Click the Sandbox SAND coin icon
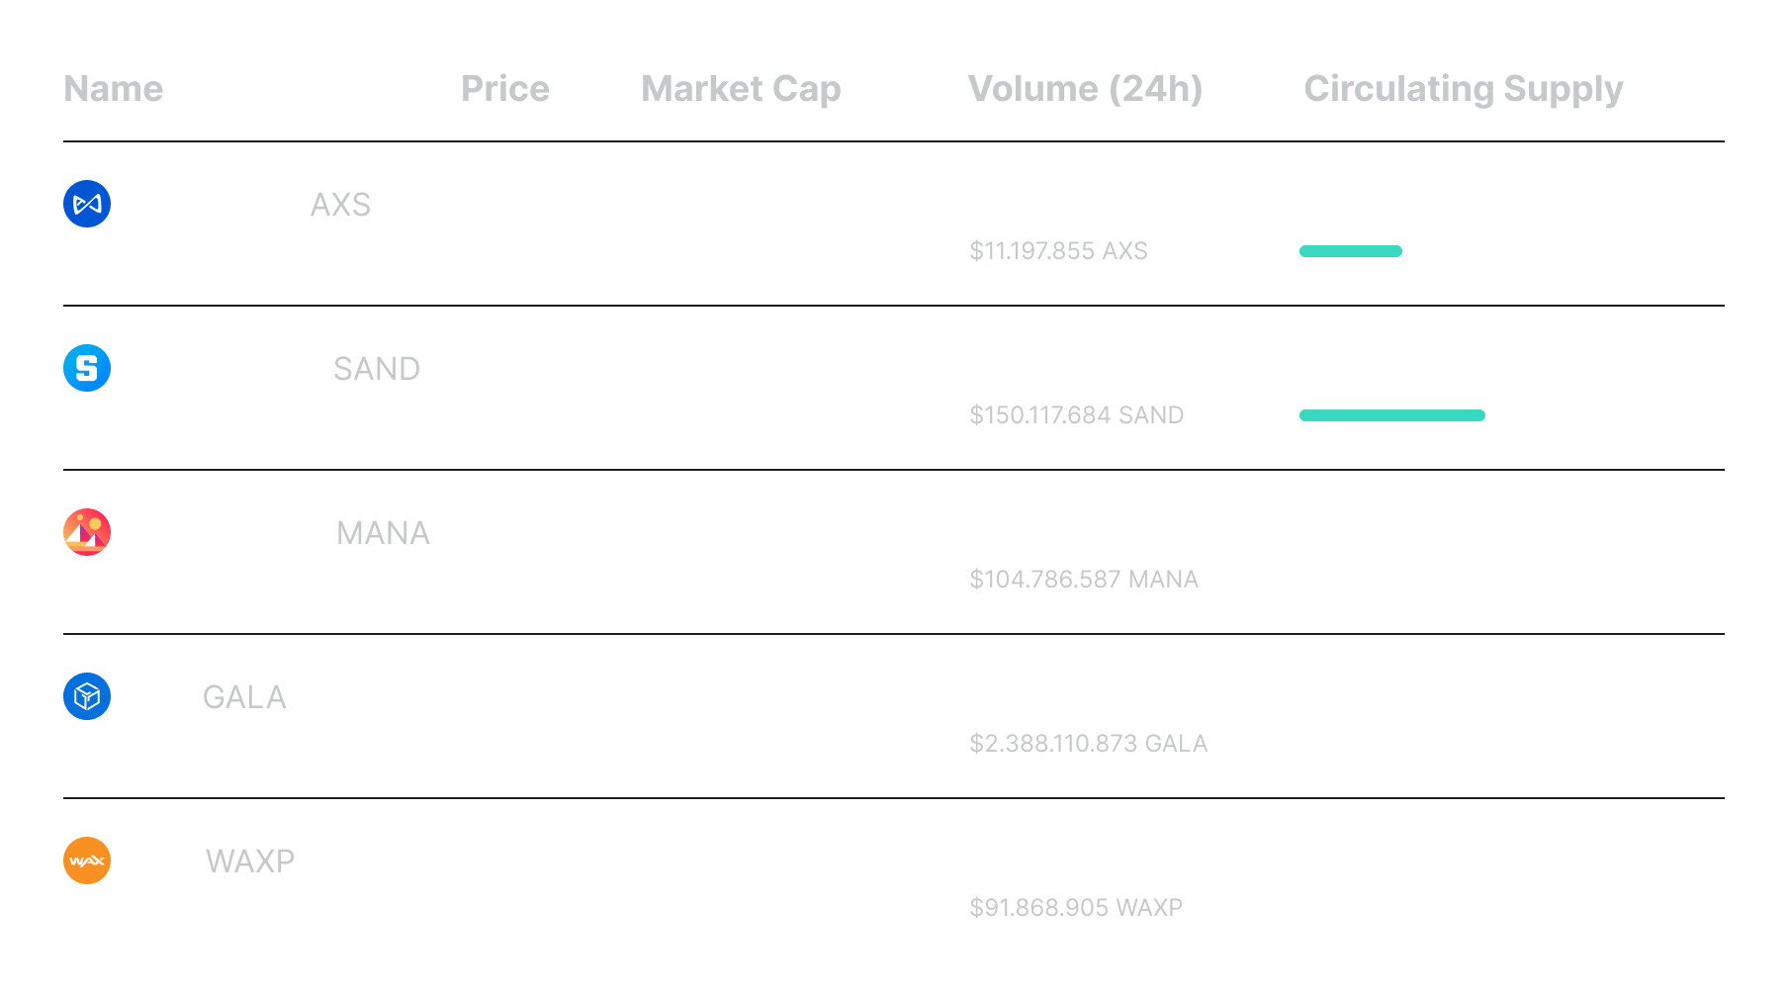Image resolution: width=1788 pixels, height=995 pixels. click(x=87, y=368)
